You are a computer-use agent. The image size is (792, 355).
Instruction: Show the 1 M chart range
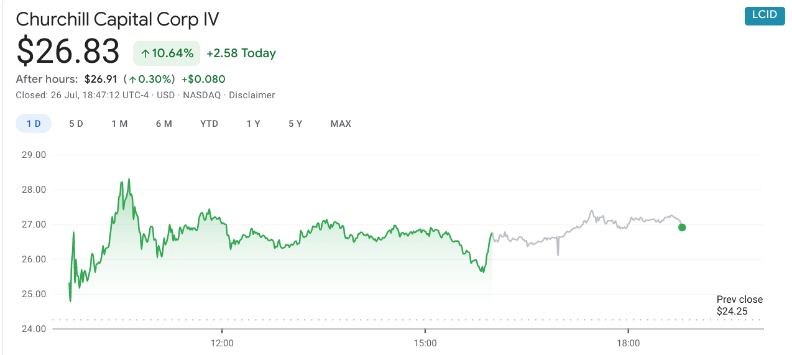(x=119, y=124)
